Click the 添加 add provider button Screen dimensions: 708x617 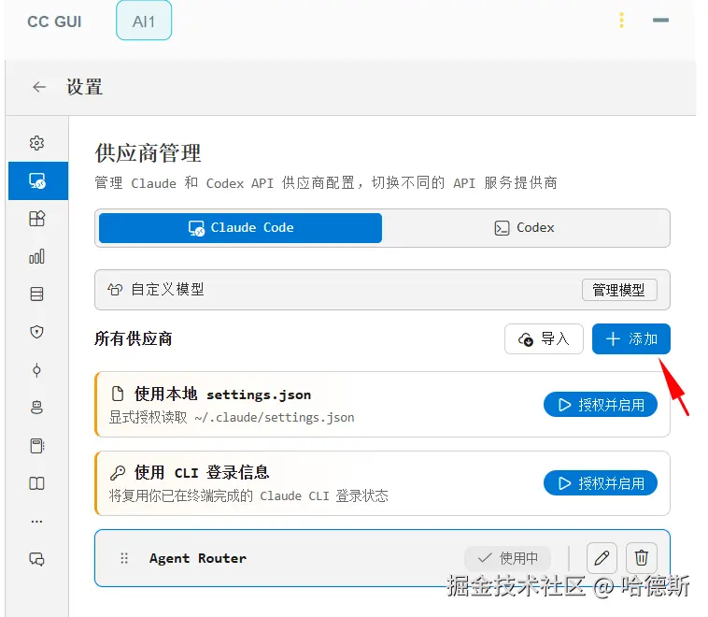click(631, 338)
